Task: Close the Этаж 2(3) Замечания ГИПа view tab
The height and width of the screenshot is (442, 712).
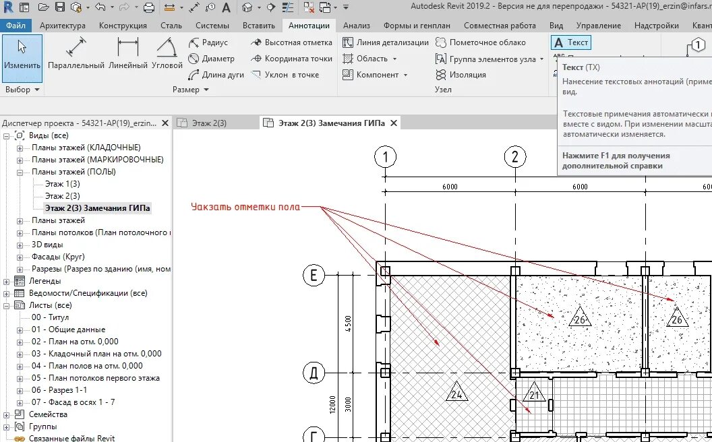Action: tap(394, 123)
